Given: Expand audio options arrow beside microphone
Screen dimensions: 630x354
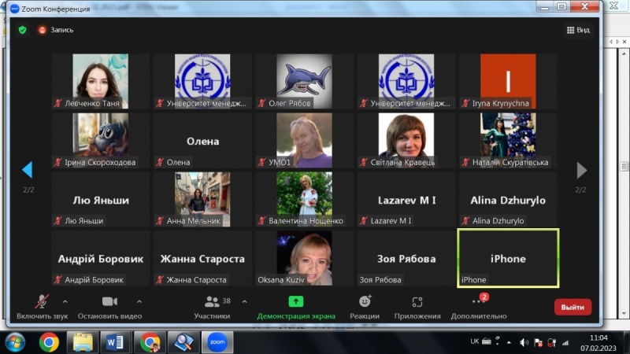Looking at the screenshot, I should [x=65, y=301].
